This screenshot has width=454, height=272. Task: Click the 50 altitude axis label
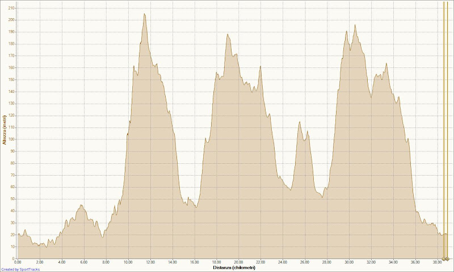click(x=12, y=199)
